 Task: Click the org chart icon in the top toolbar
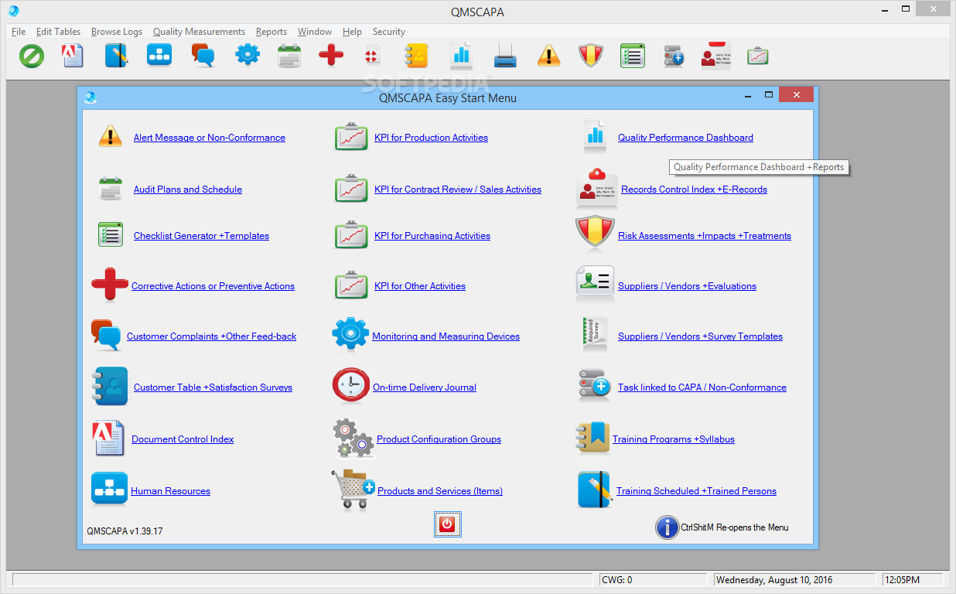click(159, 56)
